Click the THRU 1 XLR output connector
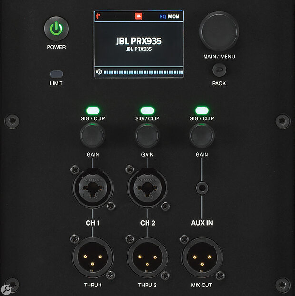The height and width of the screenshot is (296, 295). click(93, 257)
